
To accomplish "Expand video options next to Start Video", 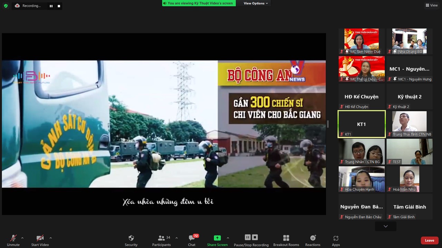I will [x=50, y=238].
